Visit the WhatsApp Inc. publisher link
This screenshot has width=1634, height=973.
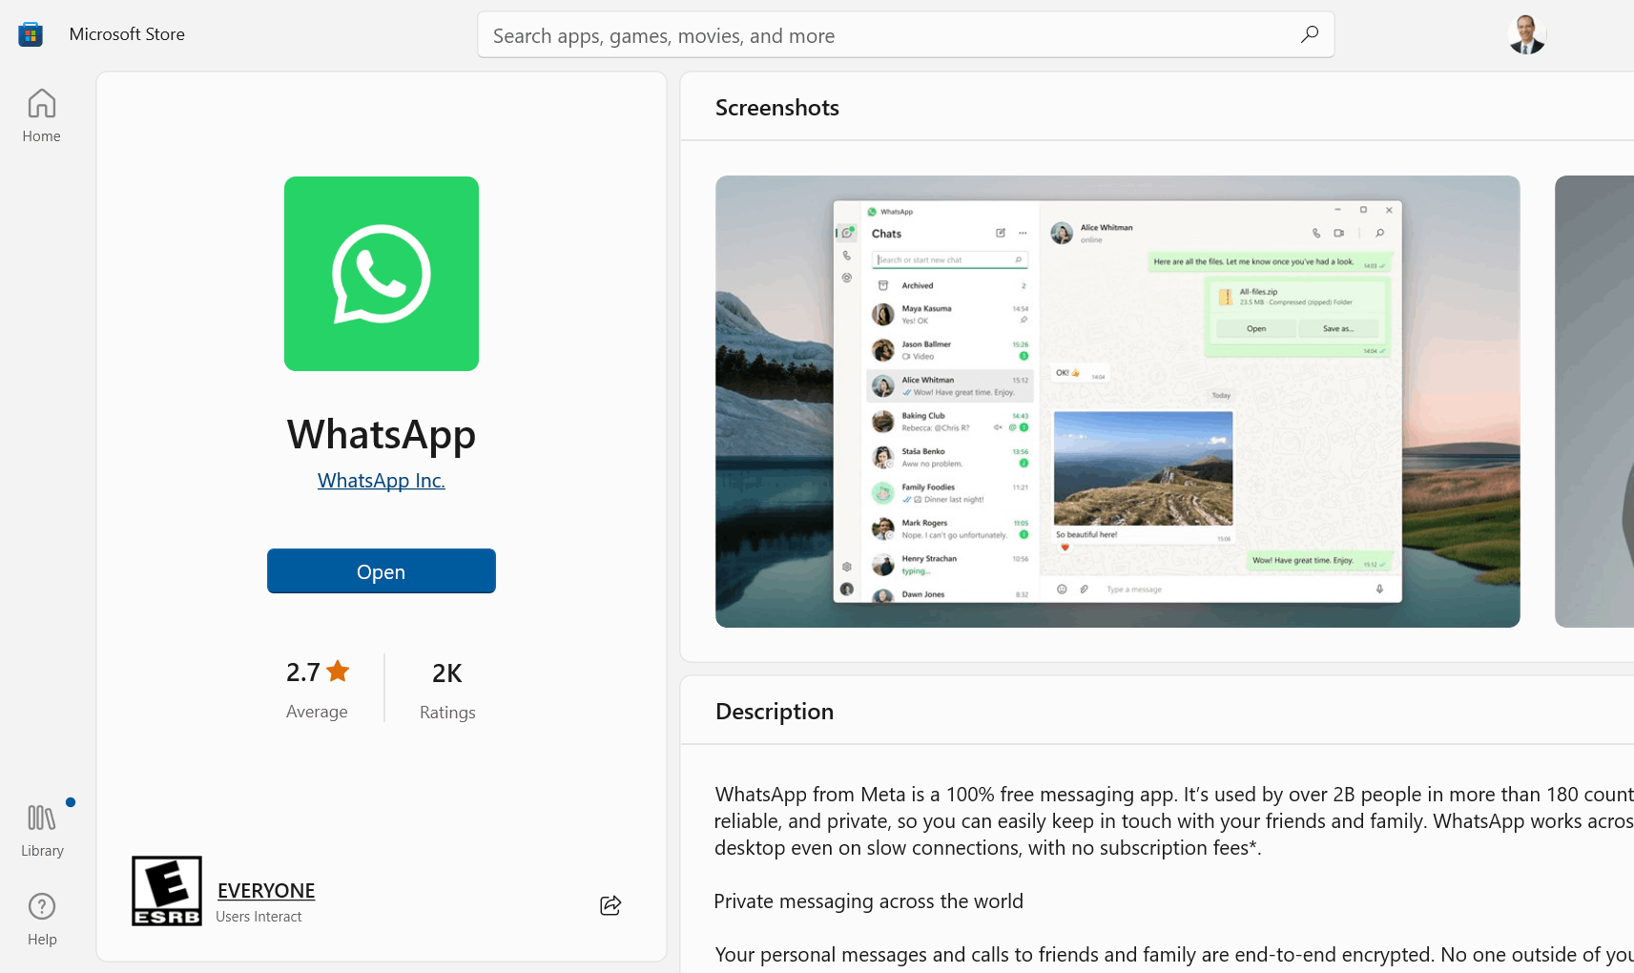click(x=382, y=481)
